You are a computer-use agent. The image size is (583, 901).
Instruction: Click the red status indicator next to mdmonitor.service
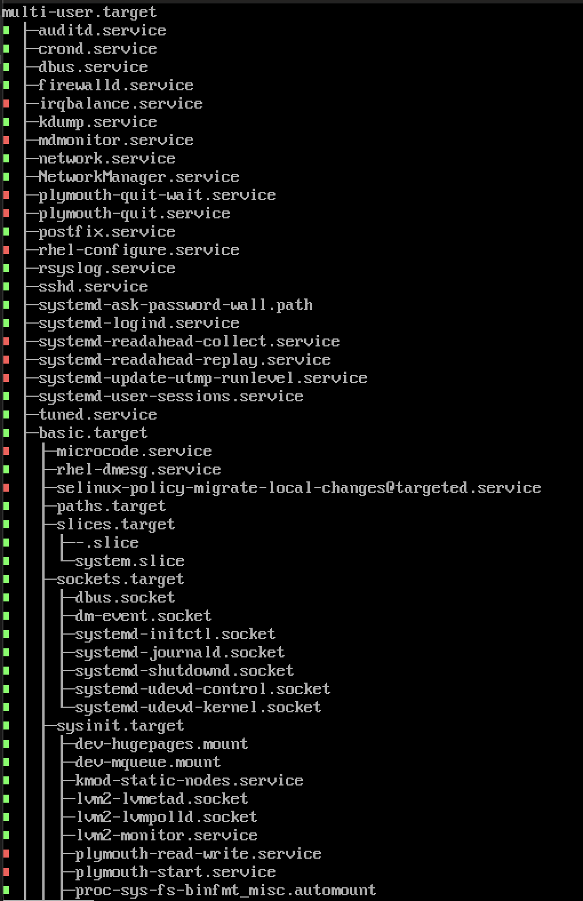click(6, 141)
